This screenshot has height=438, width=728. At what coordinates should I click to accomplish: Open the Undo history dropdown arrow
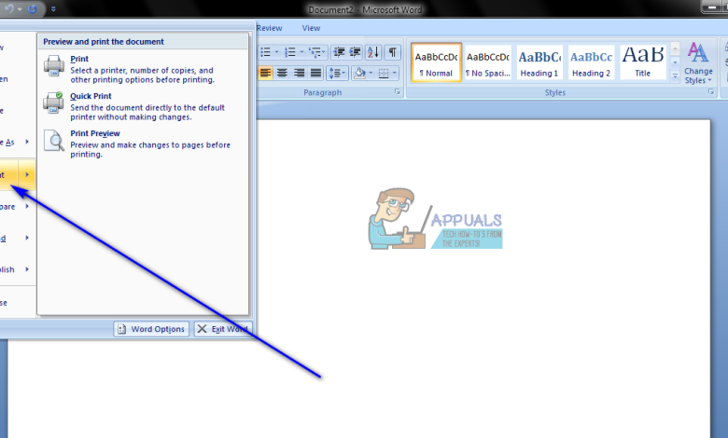(x=20, y=8)
